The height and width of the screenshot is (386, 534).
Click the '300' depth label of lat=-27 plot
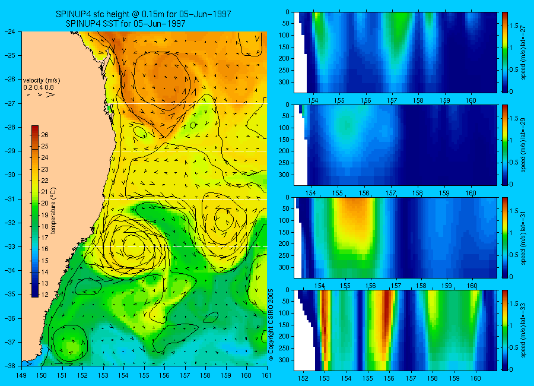click(x=284, y=82)
